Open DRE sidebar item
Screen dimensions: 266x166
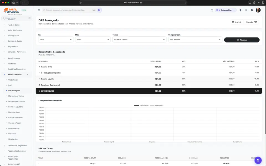click(10, 85)
